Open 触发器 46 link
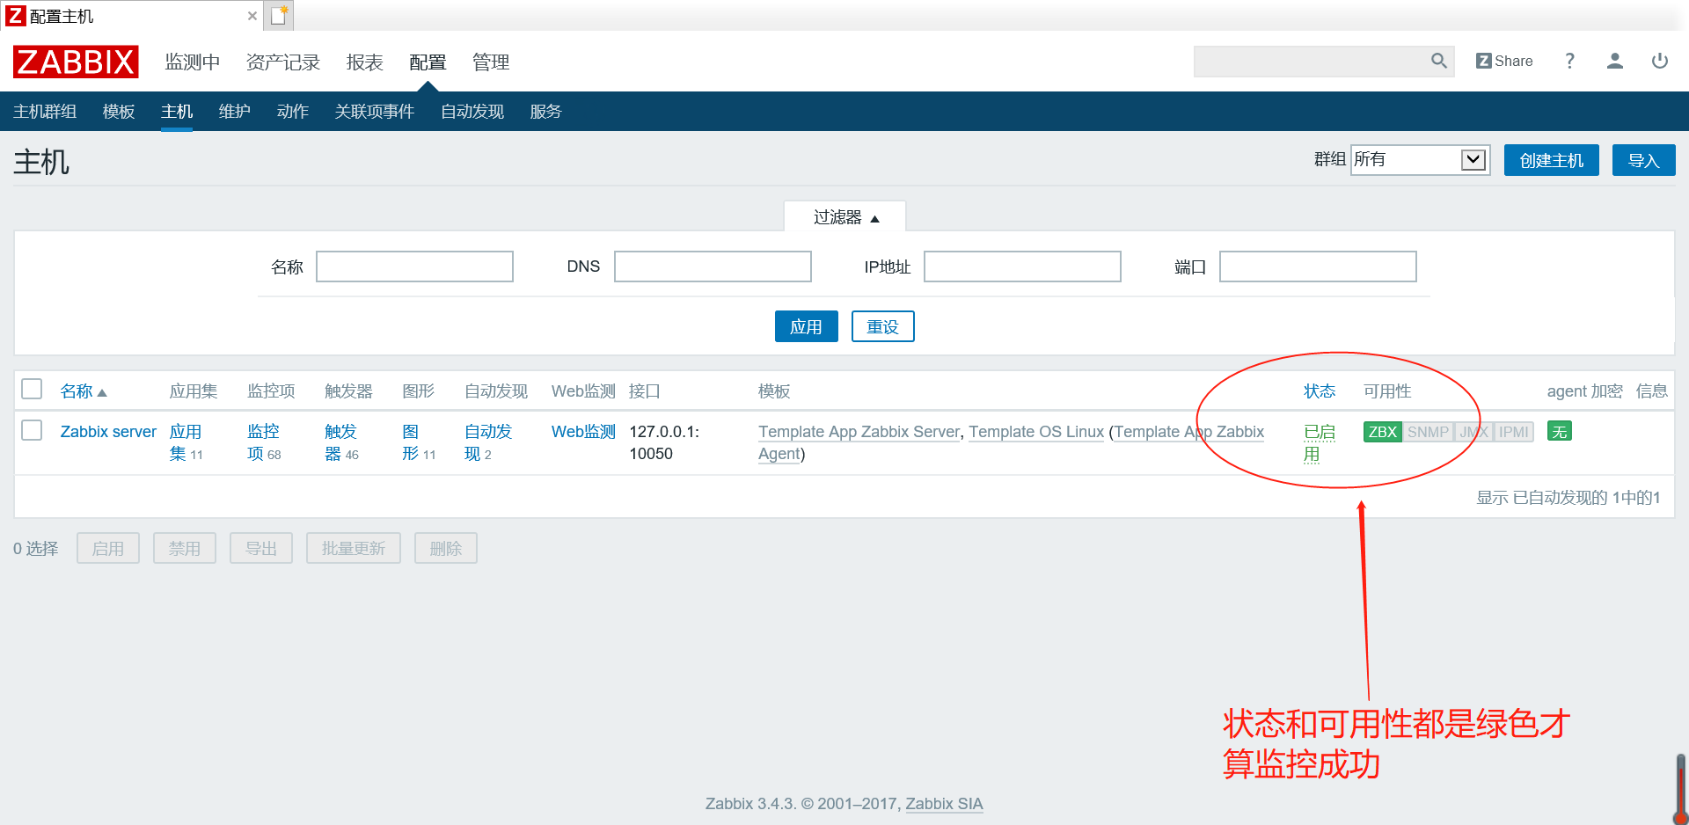Viewport: 1689px width, 825px height. click(x=341, y=442)
